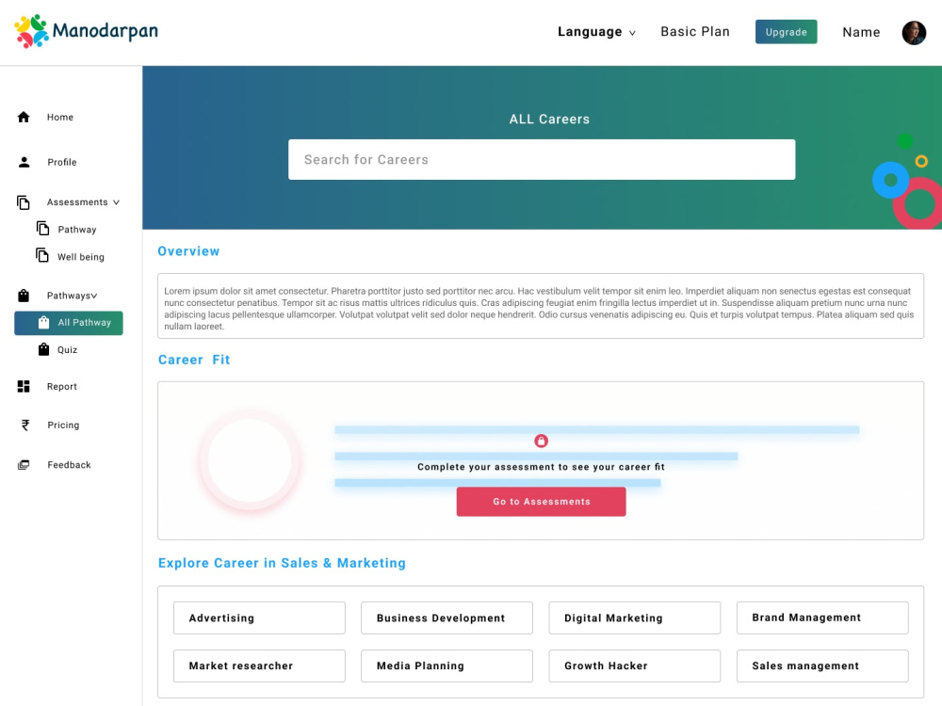Viewport: 942px width, 706px height.
Task: Click the Complete your assessment message
Action: click(x=542, y=467)
